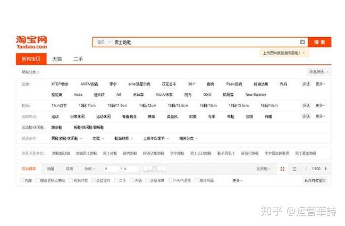Choose the 日常休闲 style filter
Screen dimensions: 345x226
pos(78,116)
